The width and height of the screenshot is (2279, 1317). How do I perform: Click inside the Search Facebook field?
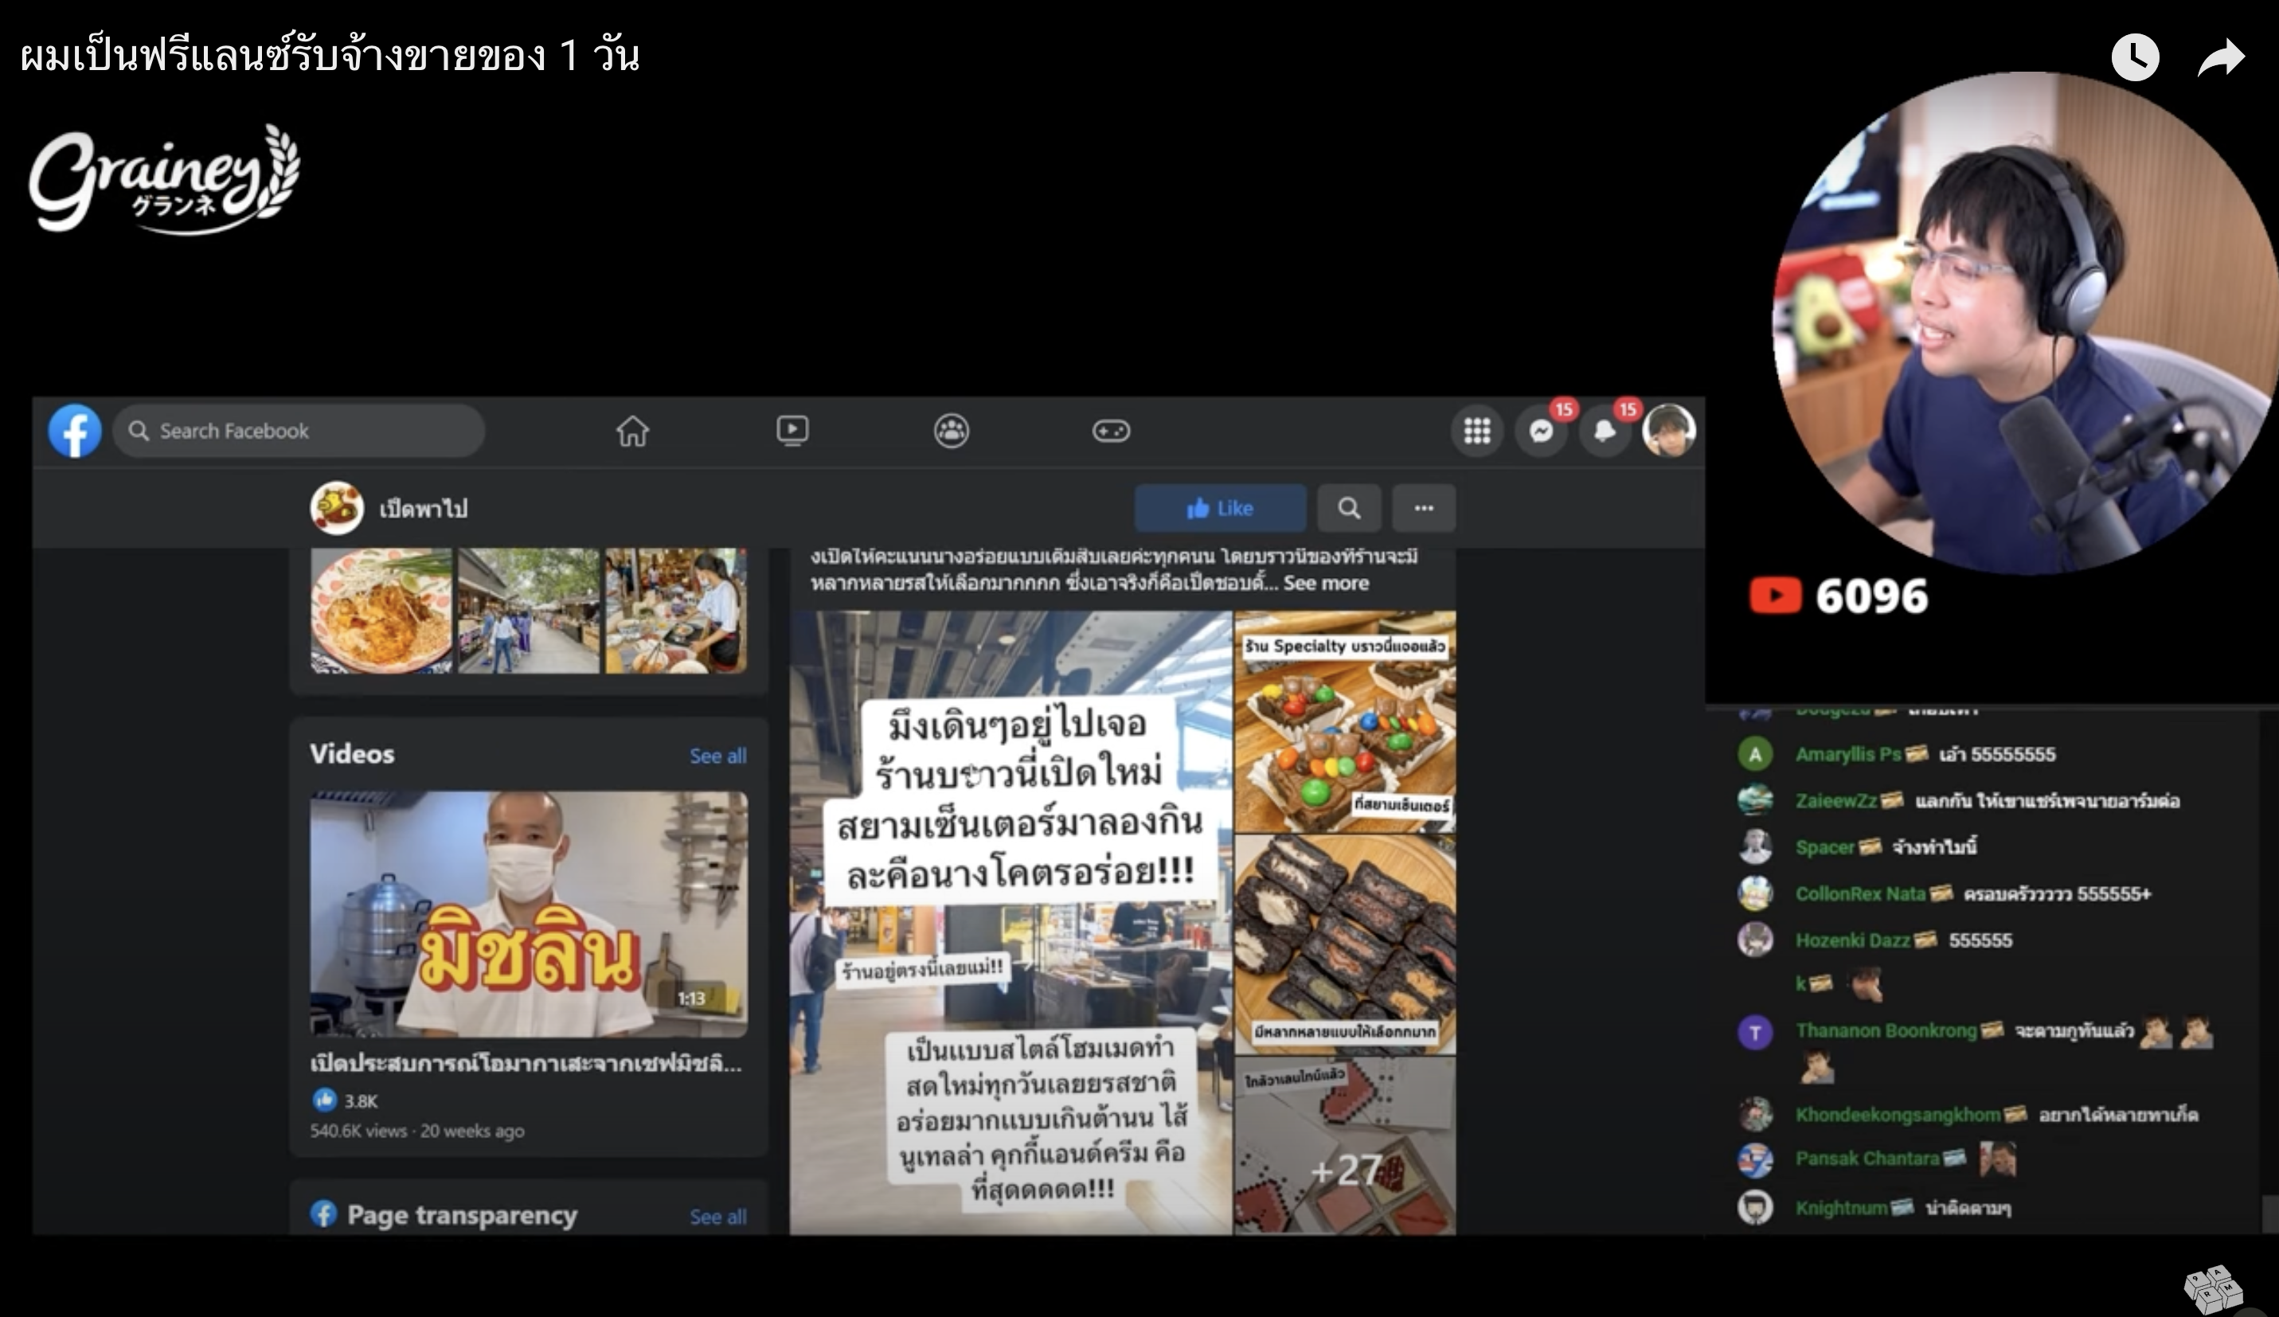point(299,431)
